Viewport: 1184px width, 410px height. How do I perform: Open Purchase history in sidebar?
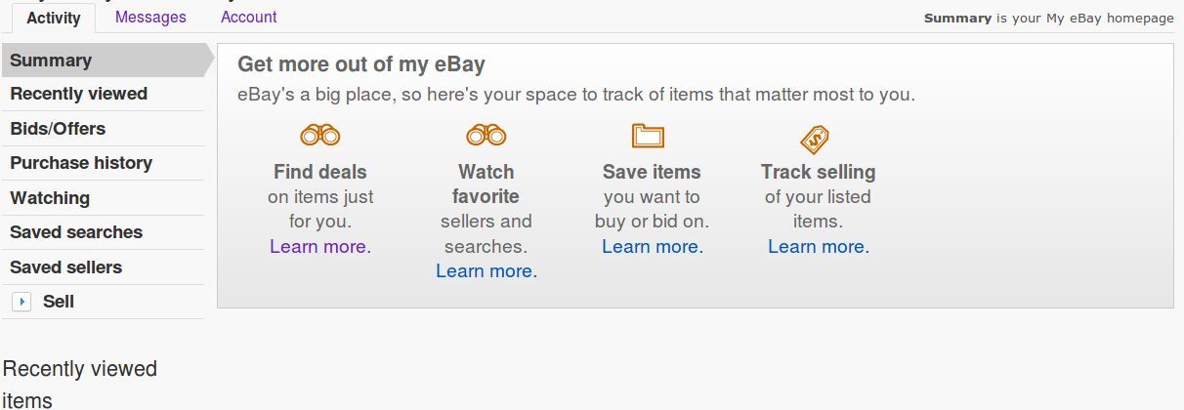(x=81, y=163)
